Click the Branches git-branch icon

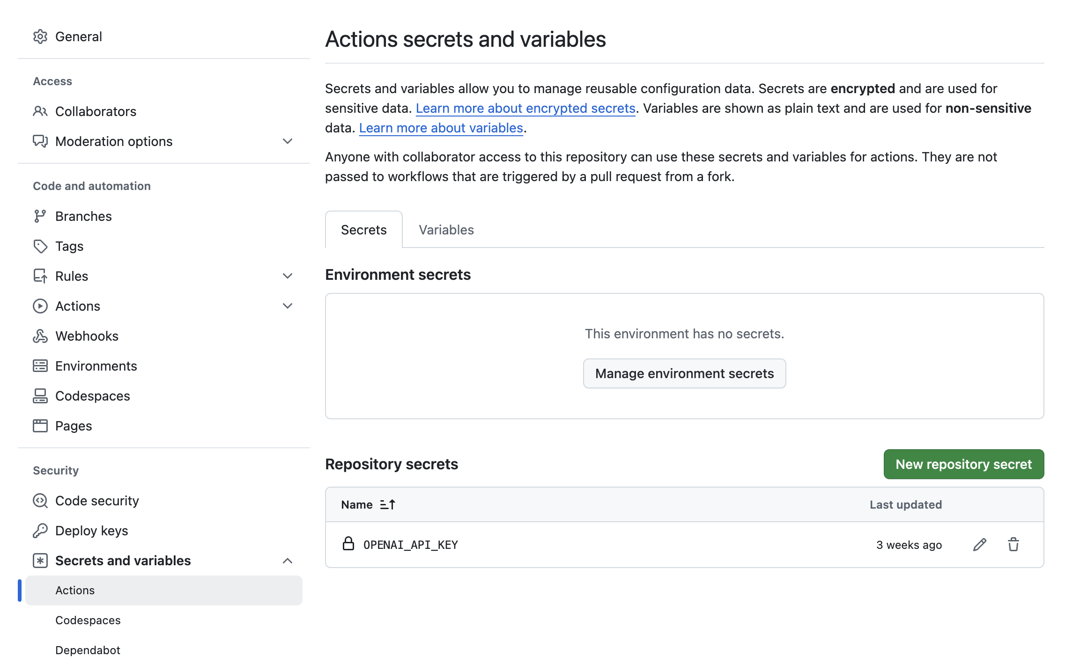click(x=40, y=216)
